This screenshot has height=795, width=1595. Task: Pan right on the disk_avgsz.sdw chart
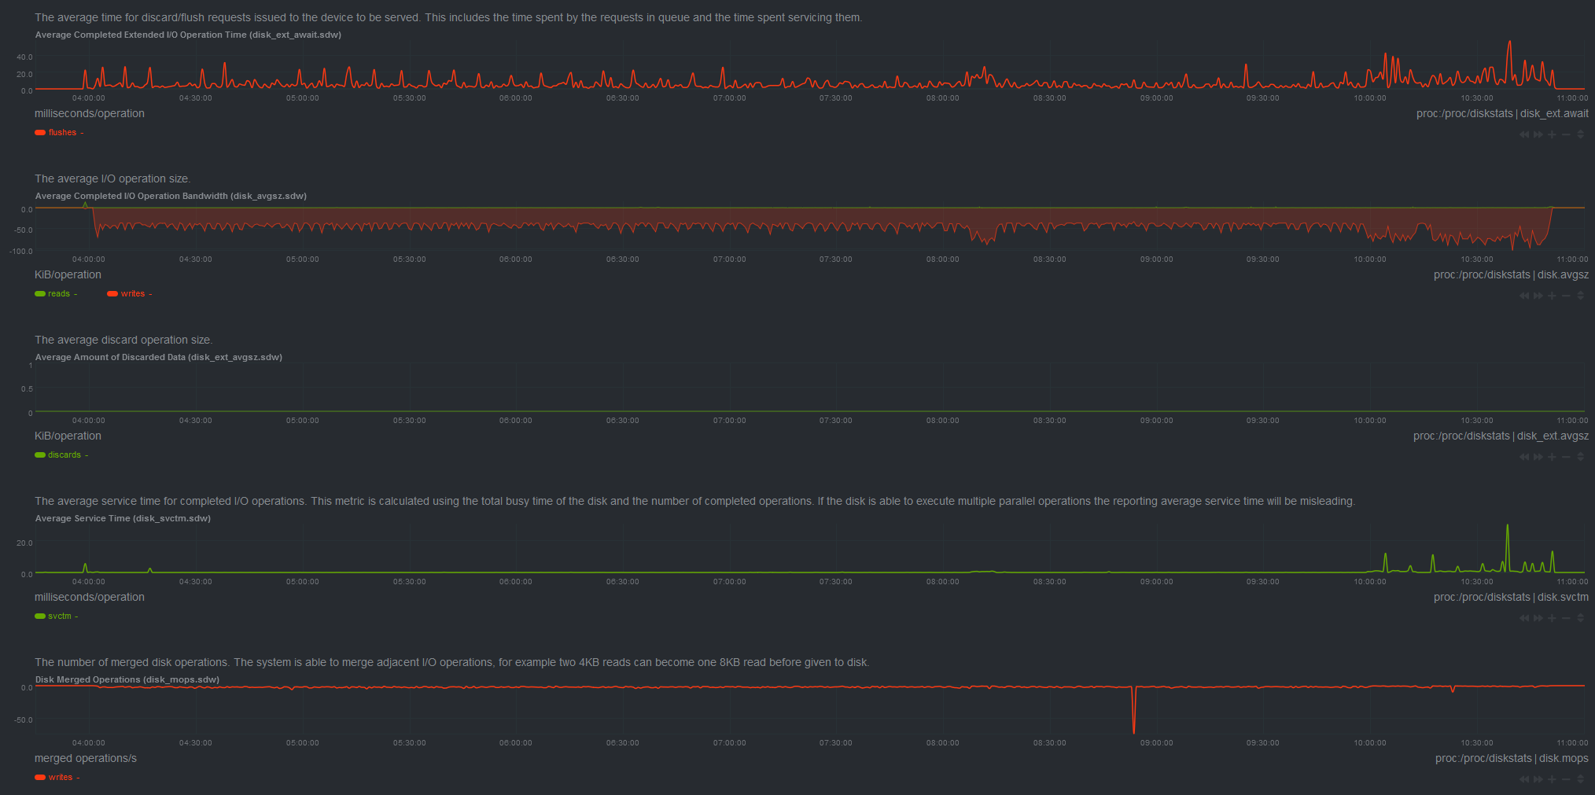tap(1538, 296)
